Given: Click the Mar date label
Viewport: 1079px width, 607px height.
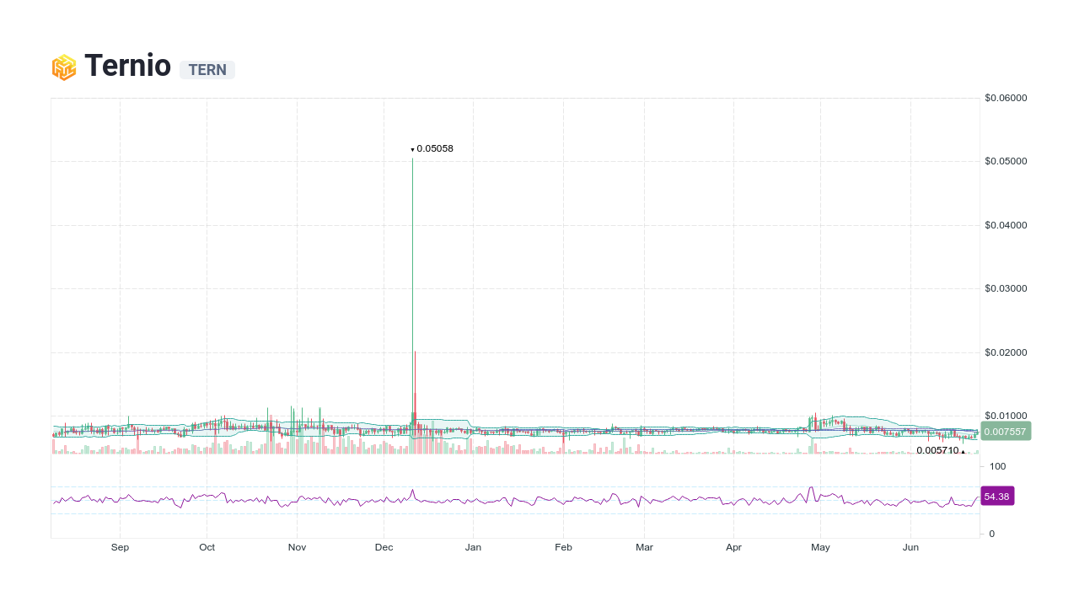Looking at the screenshot, I should pos(644,547).
